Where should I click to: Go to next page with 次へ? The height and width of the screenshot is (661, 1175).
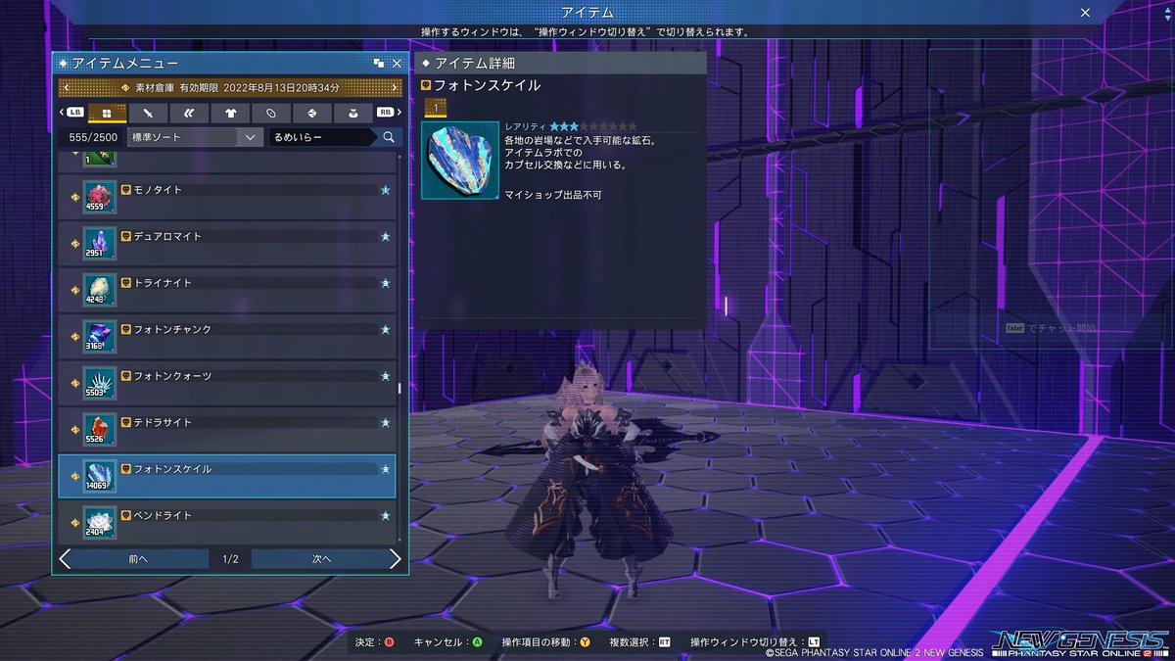[326, 559]
